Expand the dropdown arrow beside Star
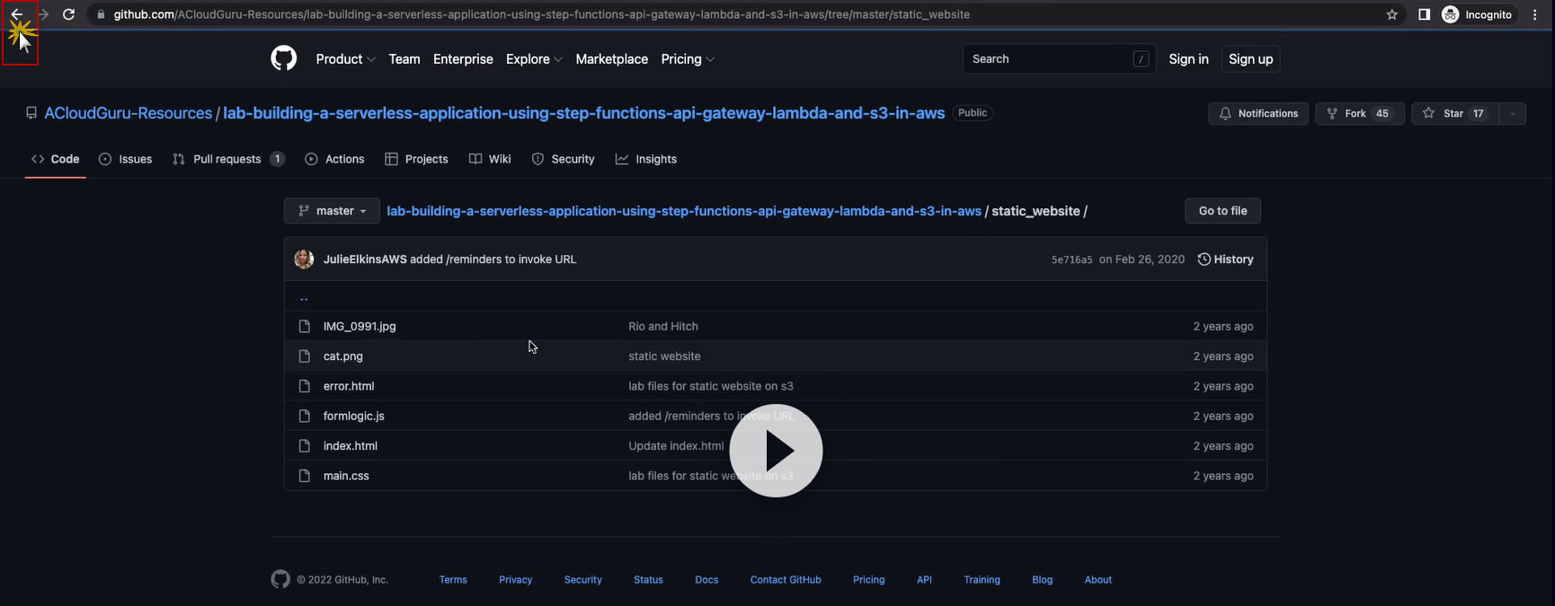Image resolution: width=1555 pixels, height=606 pixels. tap(1512, 113)
